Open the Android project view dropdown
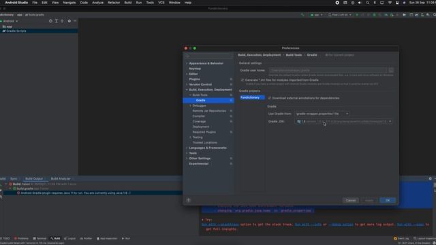The height and width of the screenshot is (245, 436). coord(10,21)
